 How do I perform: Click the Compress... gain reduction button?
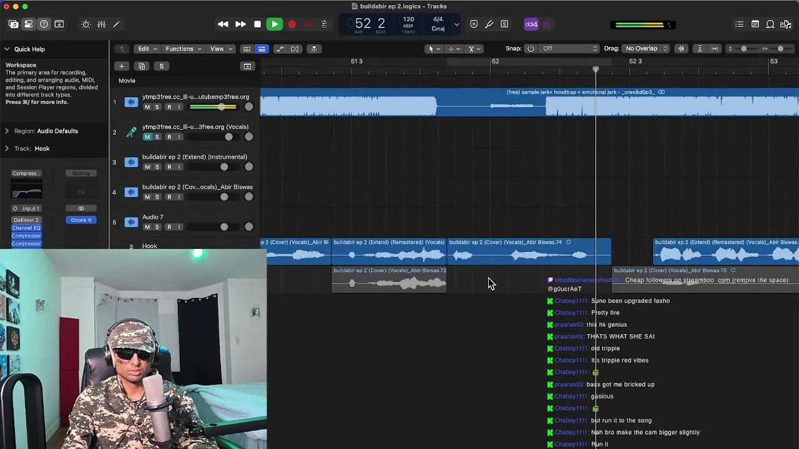point(26,173)
